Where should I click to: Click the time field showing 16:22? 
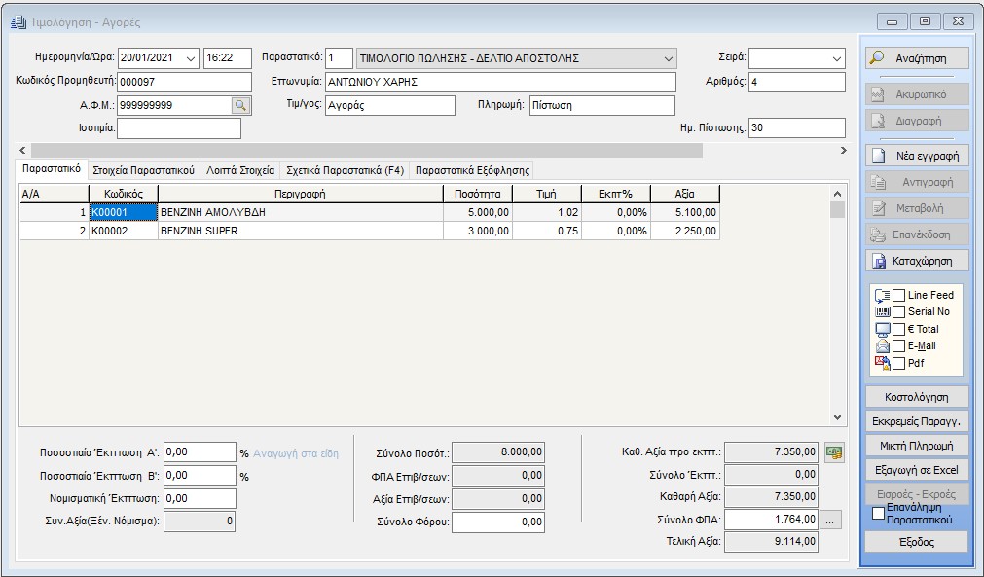[227, 58]
